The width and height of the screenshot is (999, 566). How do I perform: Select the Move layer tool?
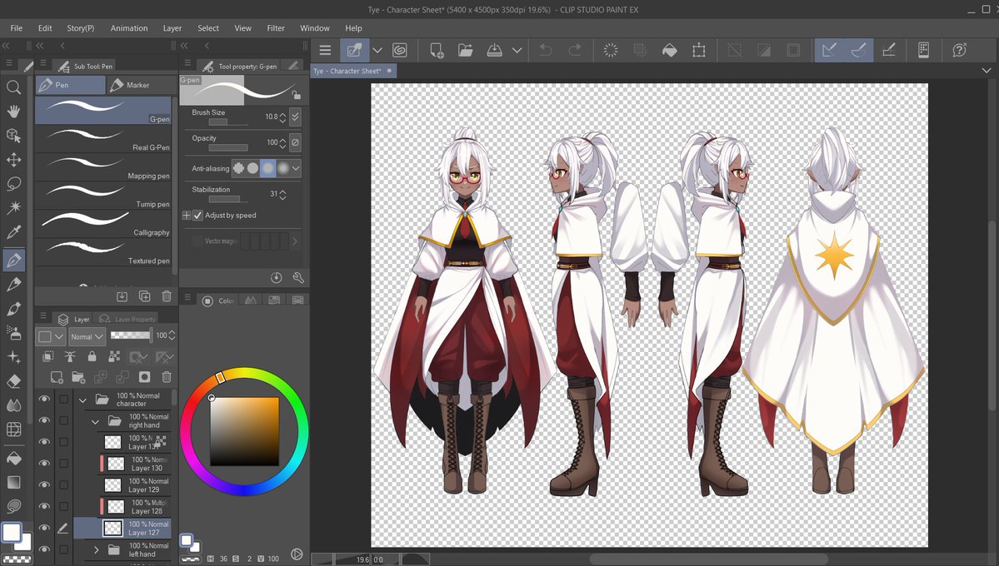pos(13,159)
